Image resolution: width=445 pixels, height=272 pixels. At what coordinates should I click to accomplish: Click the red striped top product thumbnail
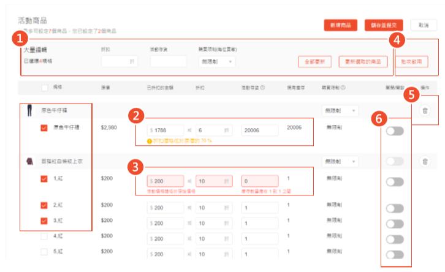(x=29, y=161)
